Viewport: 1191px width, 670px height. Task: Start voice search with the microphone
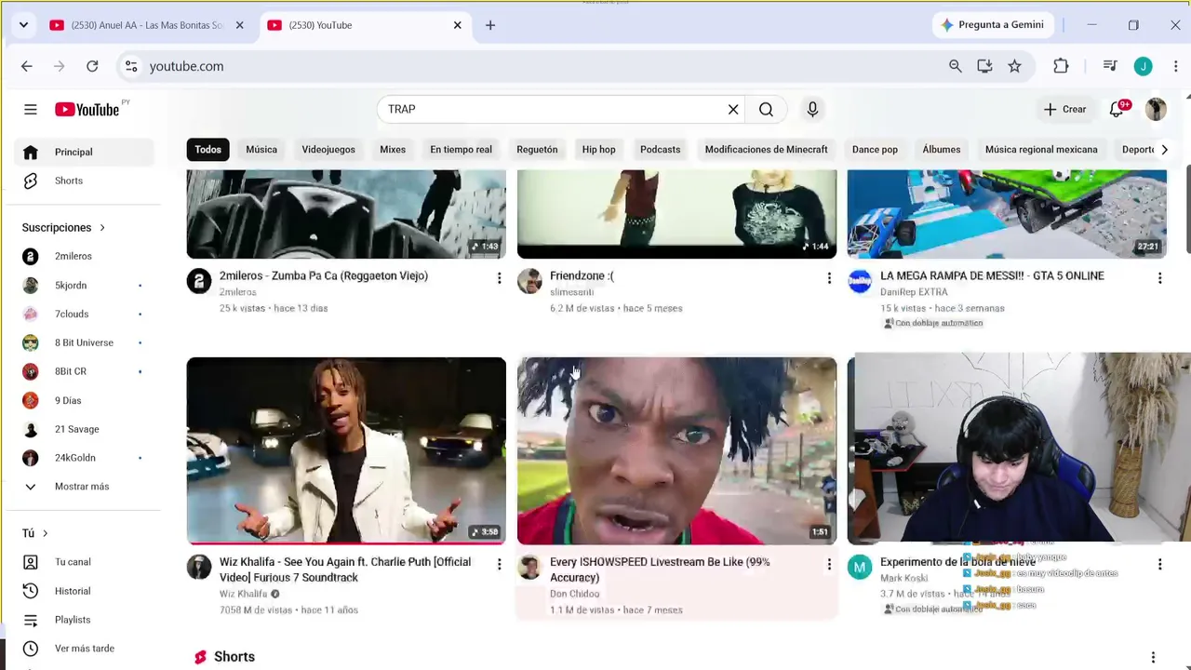pyautogui.click(x=812, y=110)
